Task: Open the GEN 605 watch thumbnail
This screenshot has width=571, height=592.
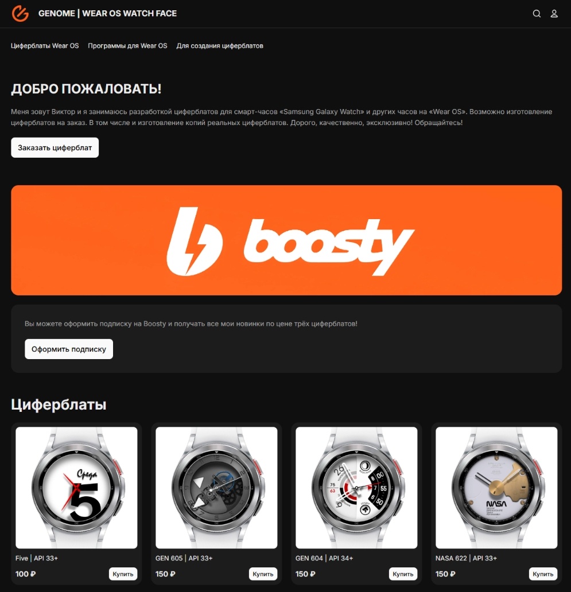Action: tap(216, 488)
